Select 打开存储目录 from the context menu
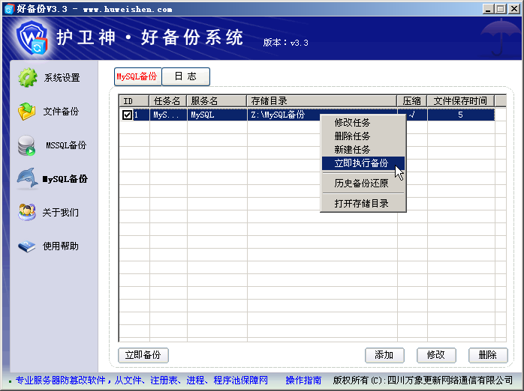Viewport: 524px width, 391px height. (x=361, y=204)
